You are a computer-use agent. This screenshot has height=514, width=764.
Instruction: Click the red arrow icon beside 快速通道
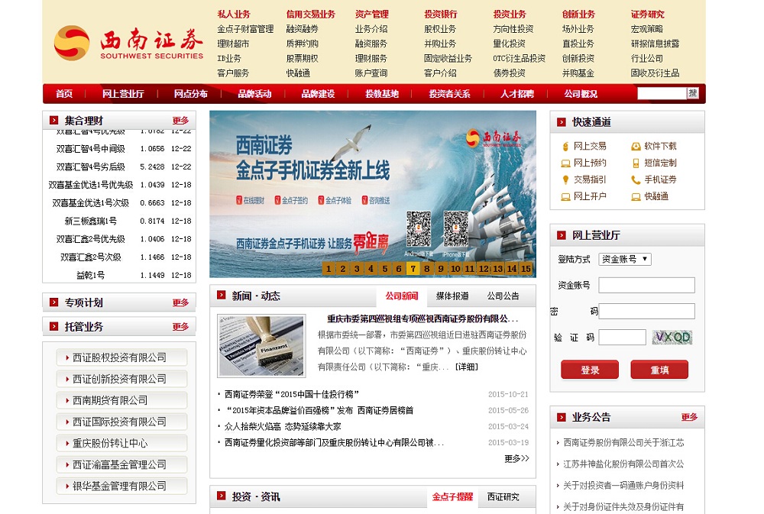coord(562,121)
